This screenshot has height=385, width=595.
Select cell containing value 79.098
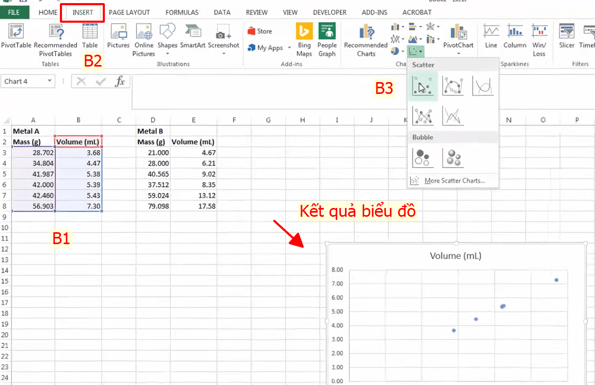151,205
